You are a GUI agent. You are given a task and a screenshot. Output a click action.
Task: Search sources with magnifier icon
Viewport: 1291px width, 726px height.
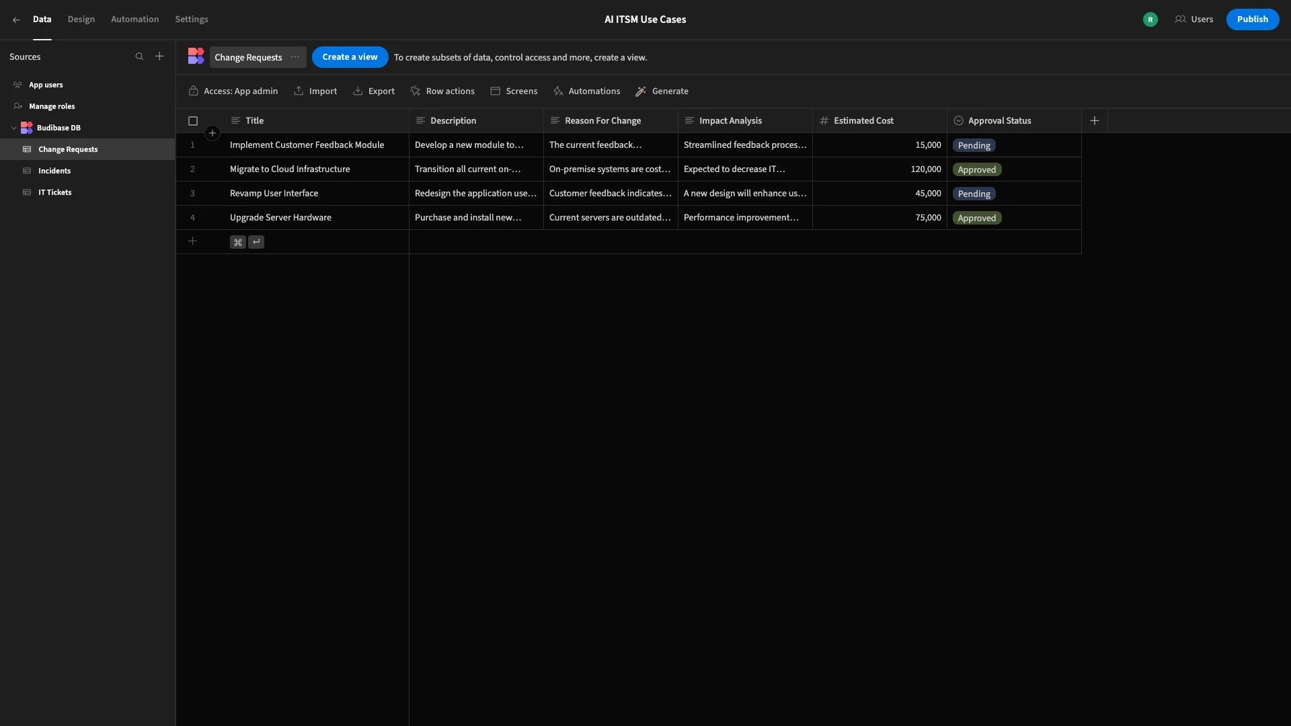click(x=139, y=56)
